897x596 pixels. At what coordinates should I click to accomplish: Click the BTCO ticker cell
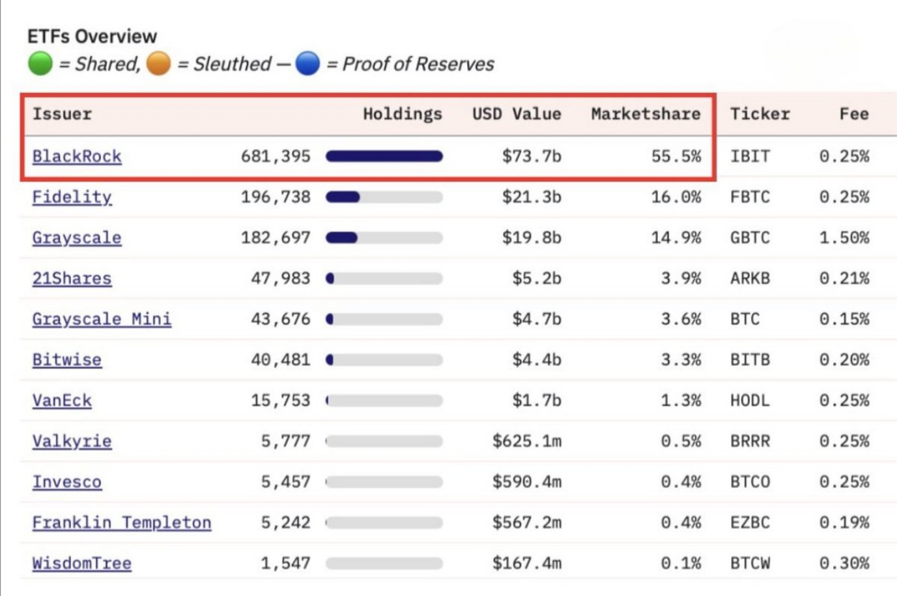750,482
